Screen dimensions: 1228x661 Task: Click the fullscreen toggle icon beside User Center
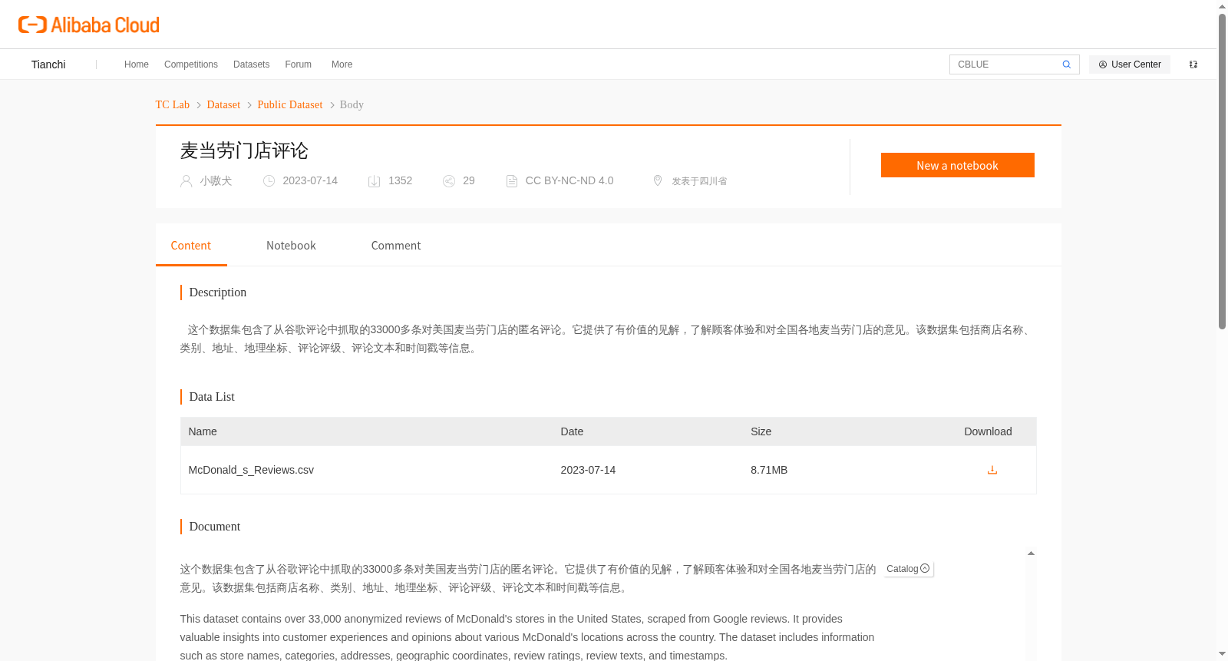pos(1193,64)
